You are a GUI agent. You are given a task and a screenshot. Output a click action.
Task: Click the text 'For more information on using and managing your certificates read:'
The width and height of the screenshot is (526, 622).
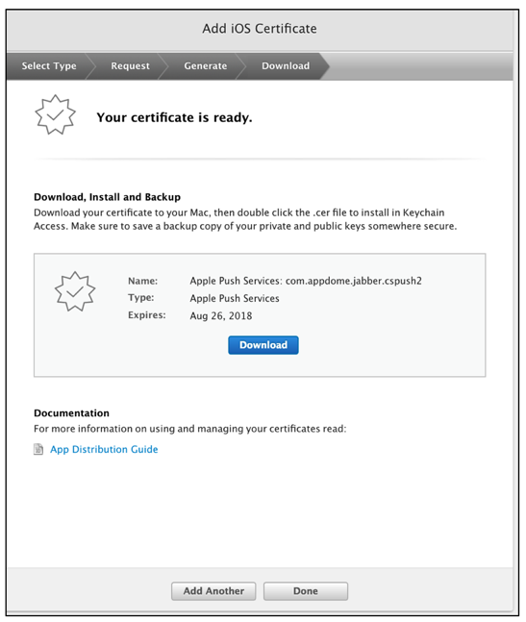[x=190, y=429]
